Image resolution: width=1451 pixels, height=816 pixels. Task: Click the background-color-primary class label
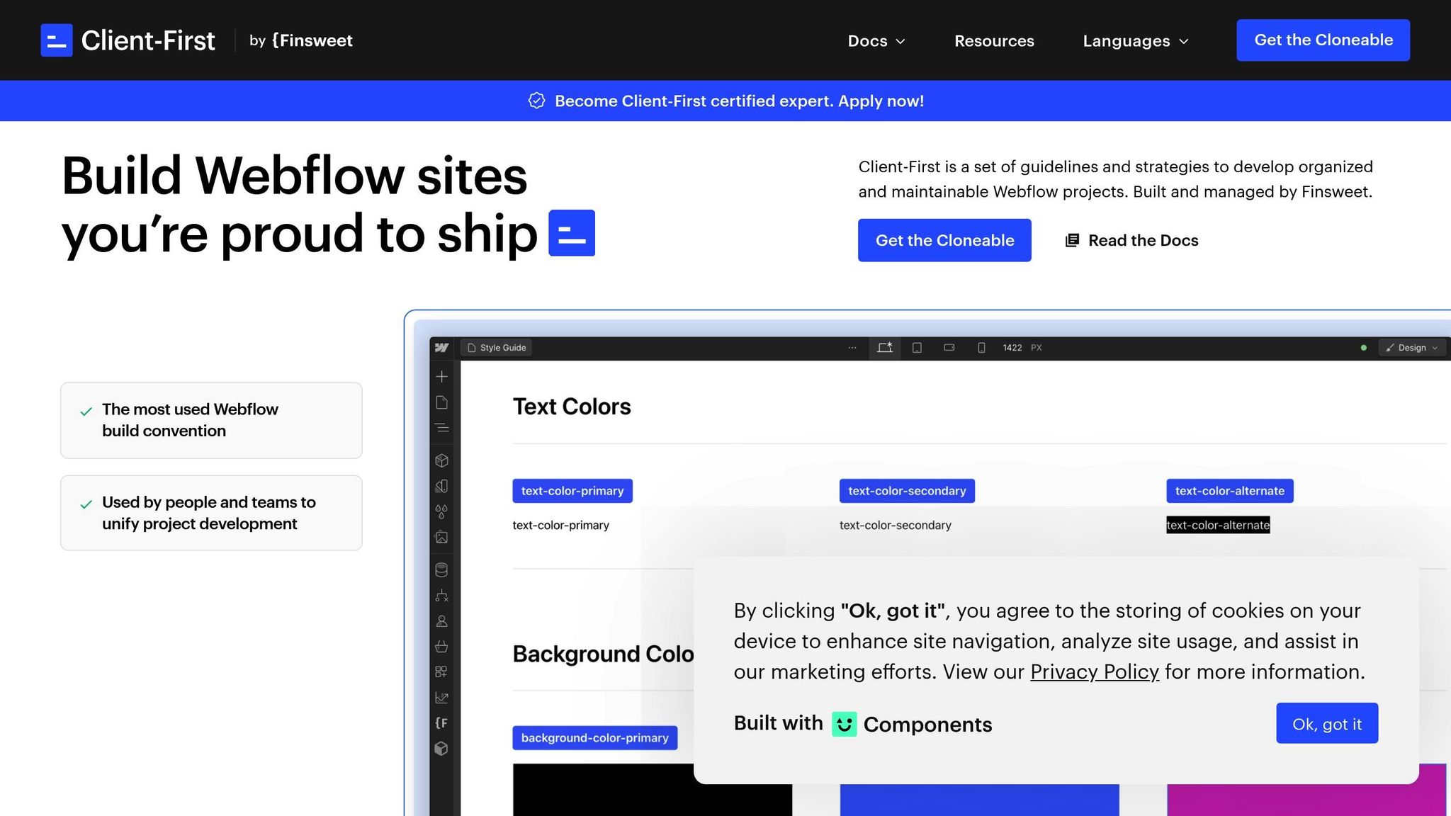(x=595, y=738)
